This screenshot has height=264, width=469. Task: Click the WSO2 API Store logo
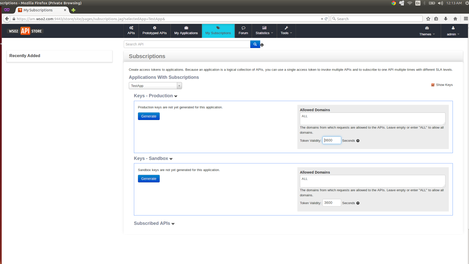coord(26,31)
